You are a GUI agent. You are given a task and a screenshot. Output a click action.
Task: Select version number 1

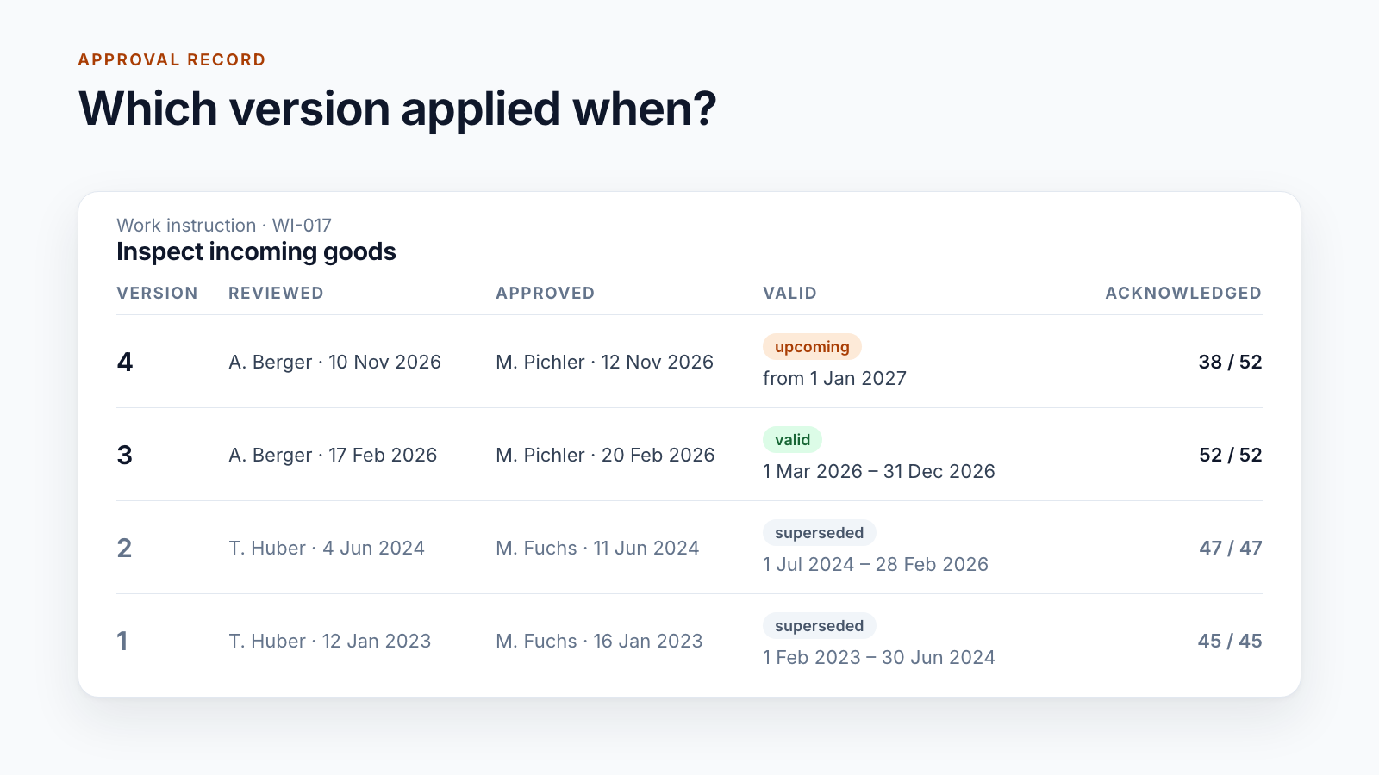point(122,641)
